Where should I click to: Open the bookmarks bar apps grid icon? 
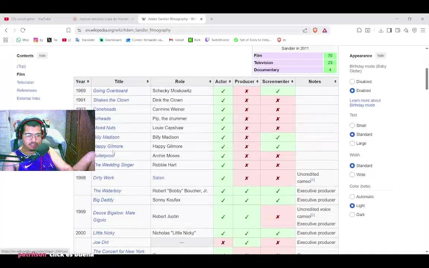tap(6, 40)
